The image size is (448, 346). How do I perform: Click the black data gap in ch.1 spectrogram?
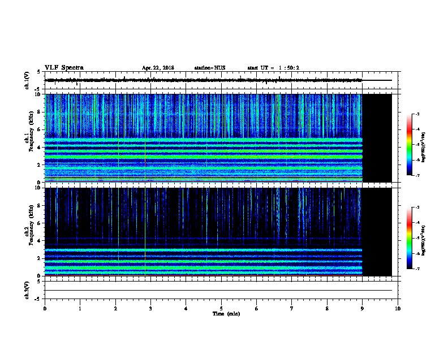click(x=377, y=138)
